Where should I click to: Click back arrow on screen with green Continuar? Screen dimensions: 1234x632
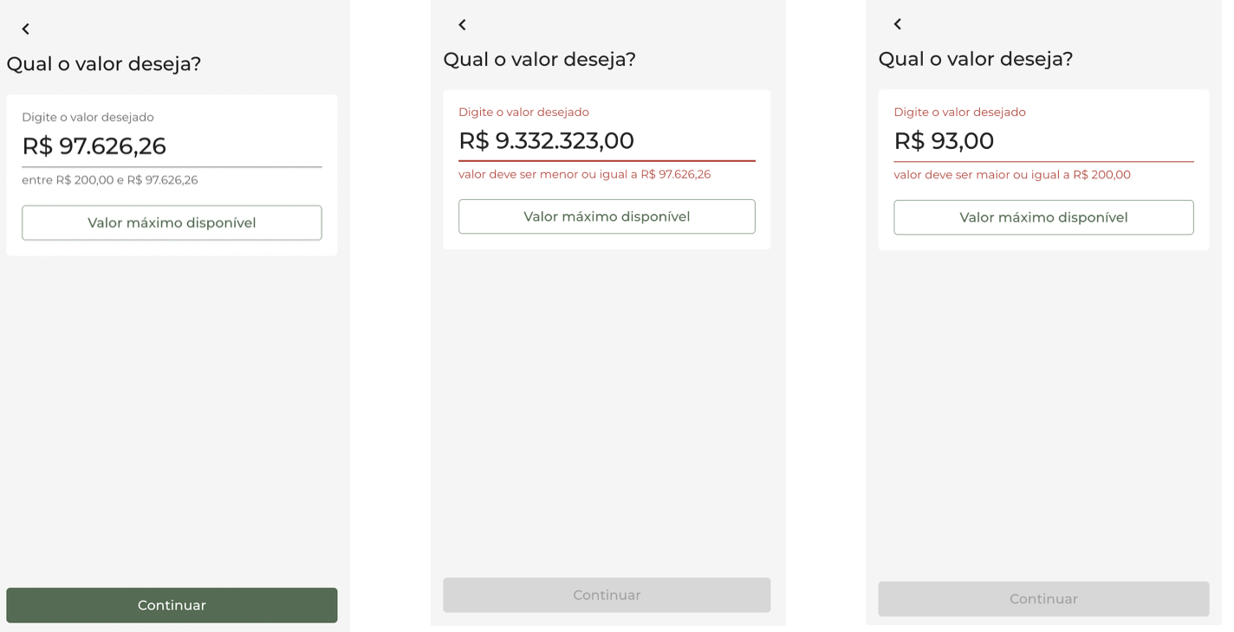(x=26, y=29)
